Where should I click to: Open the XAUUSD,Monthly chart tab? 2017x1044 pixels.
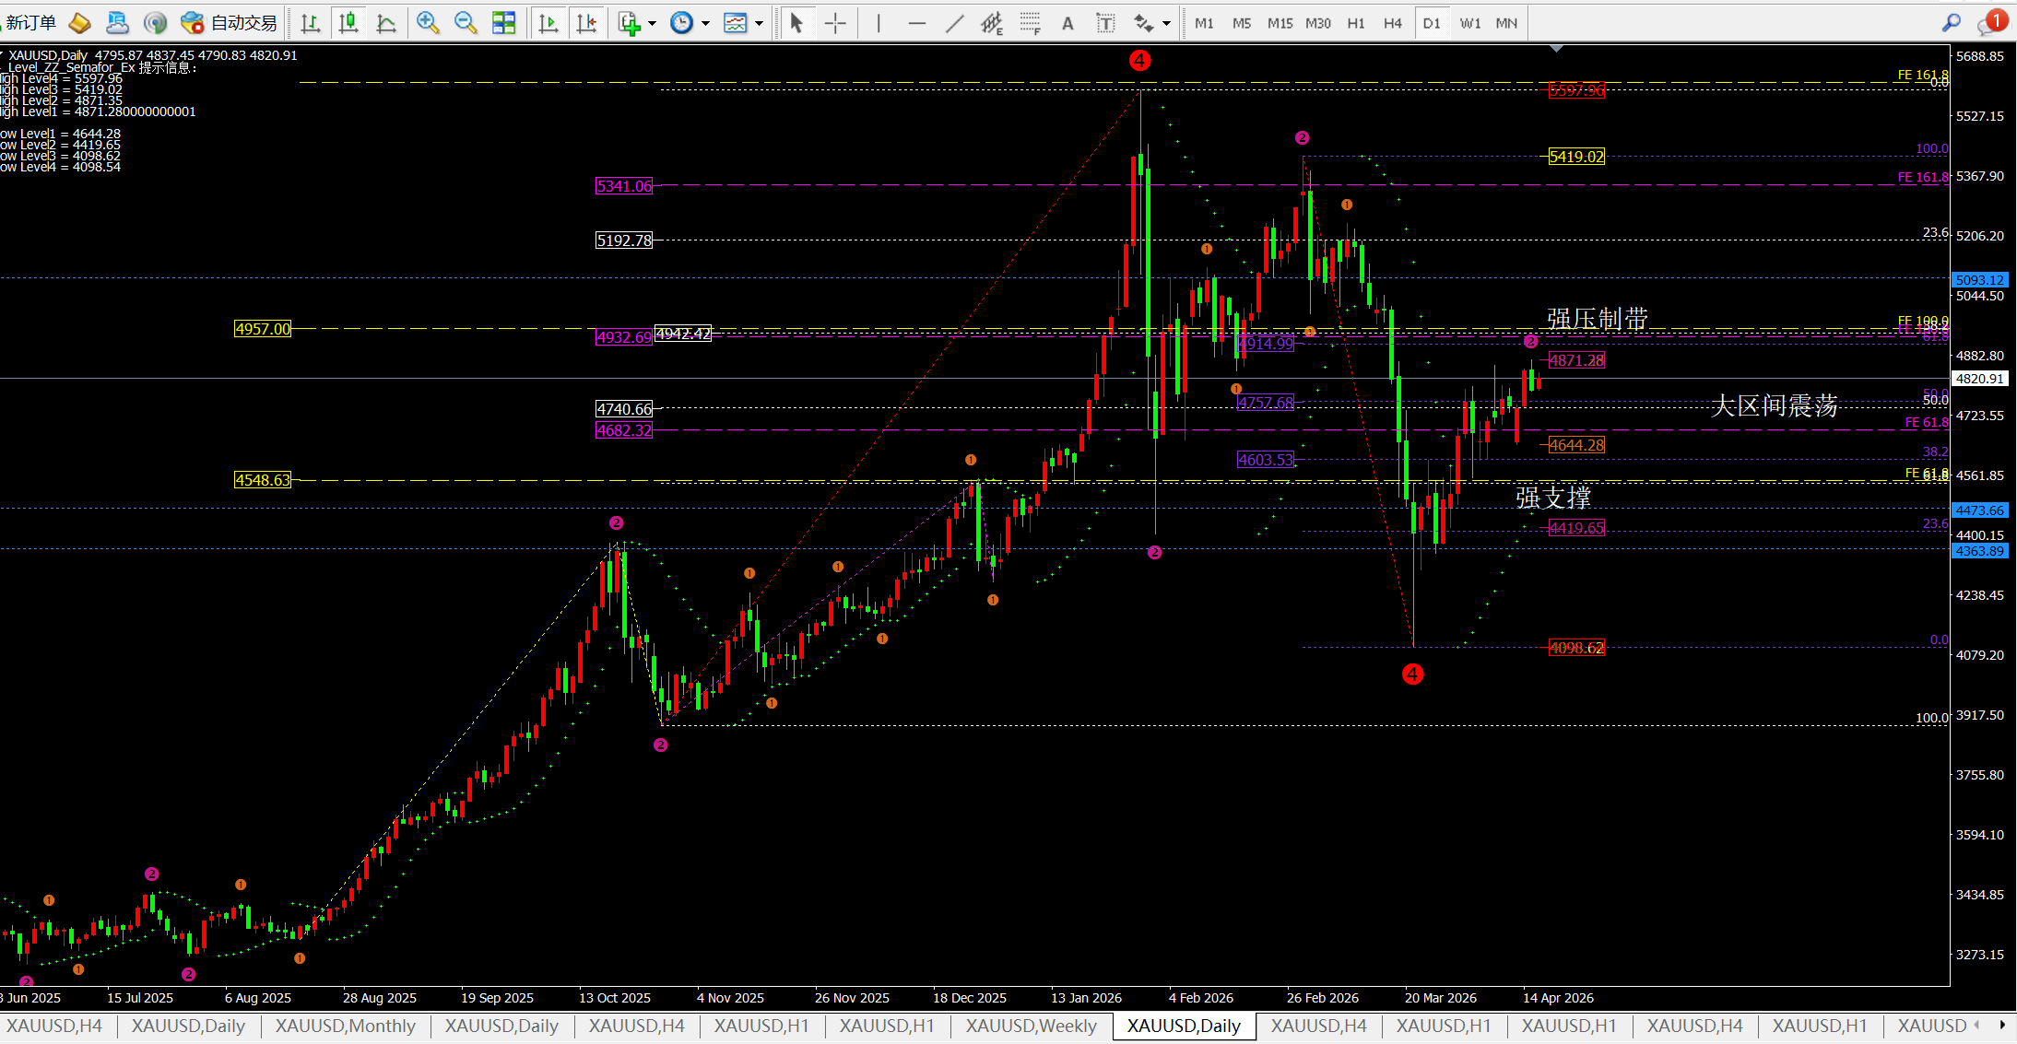(x=345, y=1026)
